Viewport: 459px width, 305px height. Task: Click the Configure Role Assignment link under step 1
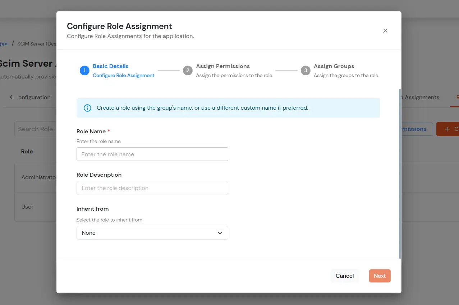click(123, 75)
